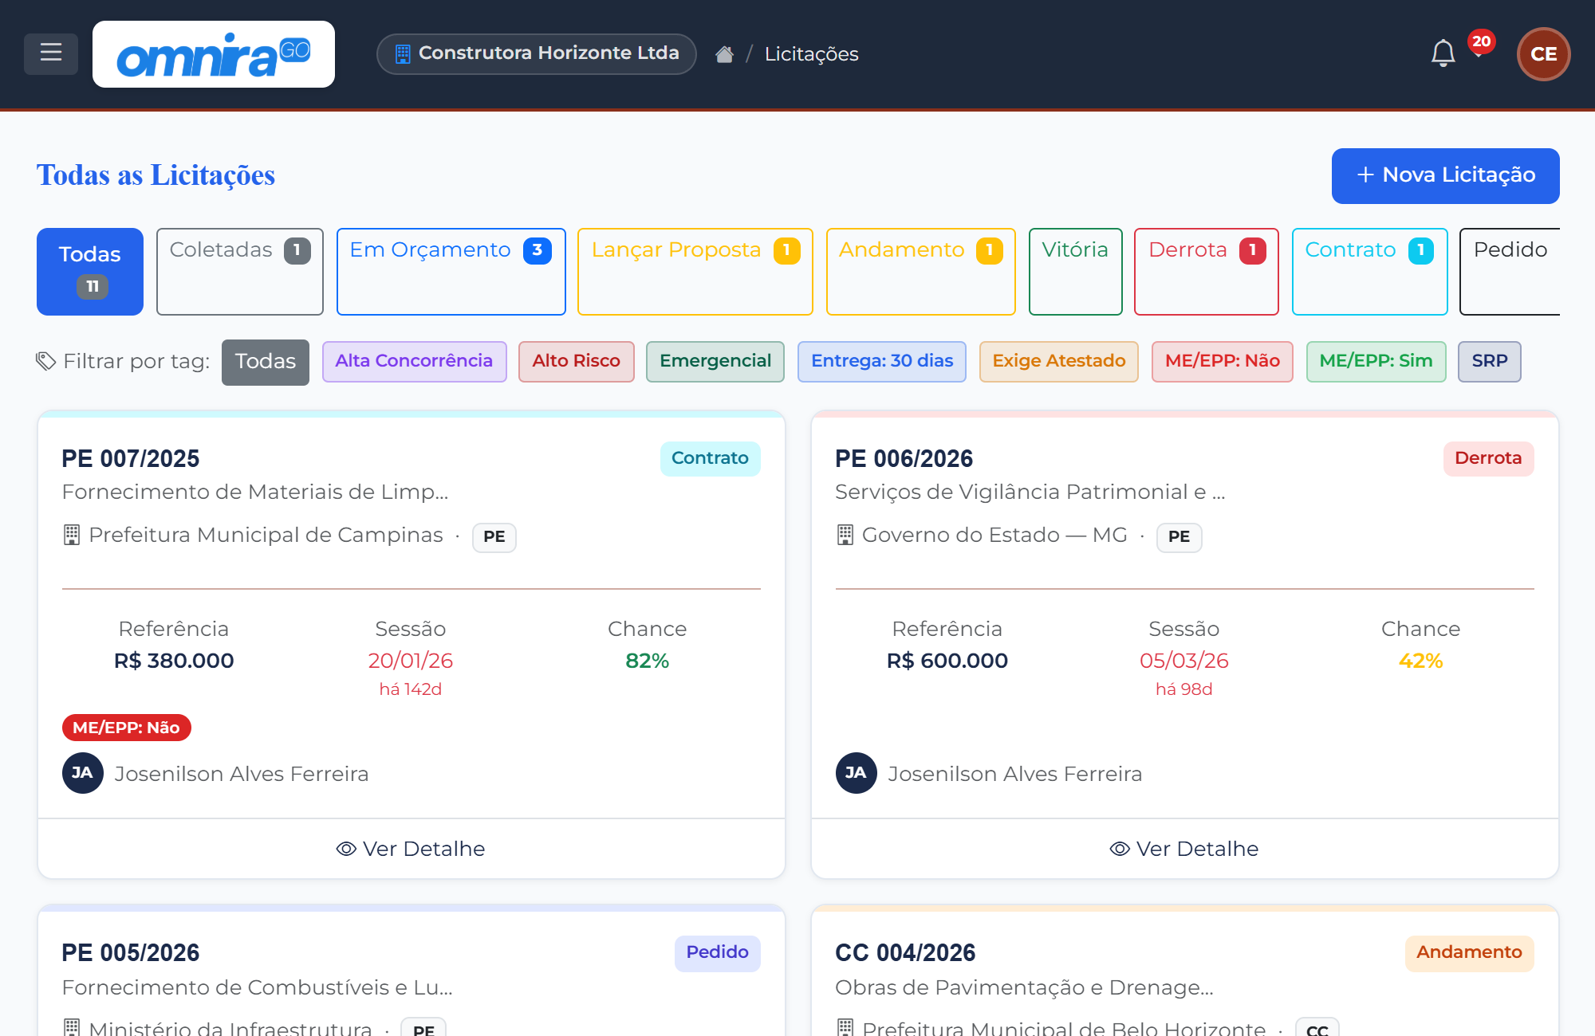Click Obras de Pavimentação e Drenage... description
This screenshot has height=1036, width=1595.
(1024, 987)
